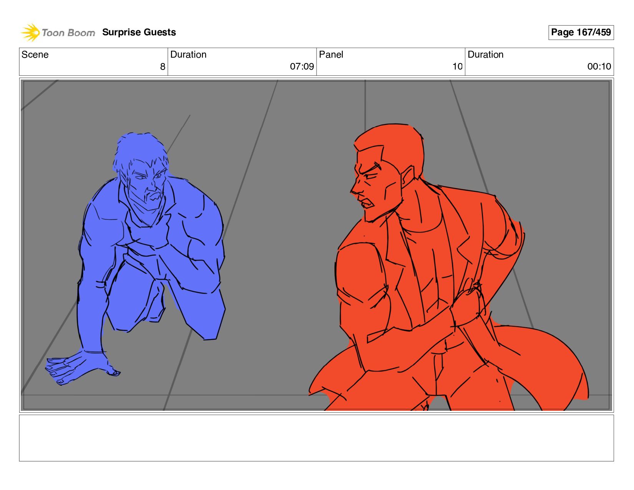Click the scene duration value '07:09'
The width and height of the screenshot is (634, 490).
pyautogui.click(x=302, y=66)
